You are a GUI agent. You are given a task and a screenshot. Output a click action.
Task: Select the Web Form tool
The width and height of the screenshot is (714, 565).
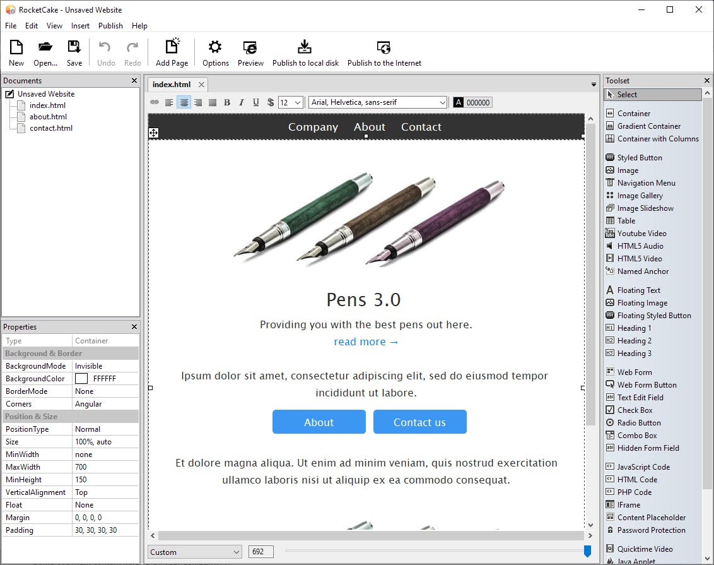(x=635, y=372)
